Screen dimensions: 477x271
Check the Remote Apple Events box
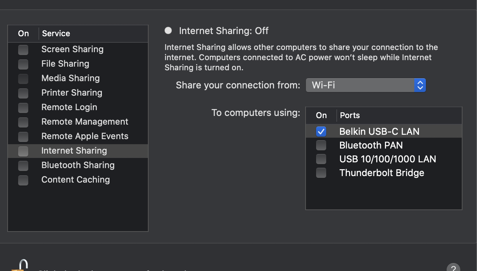click(x=23, y=137)
